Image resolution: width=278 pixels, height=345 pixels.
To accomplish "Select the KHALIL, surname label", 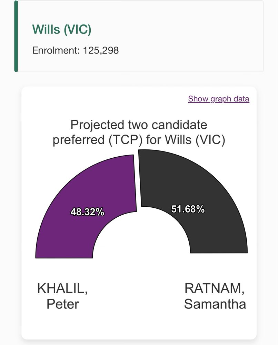I will [62, 288].
